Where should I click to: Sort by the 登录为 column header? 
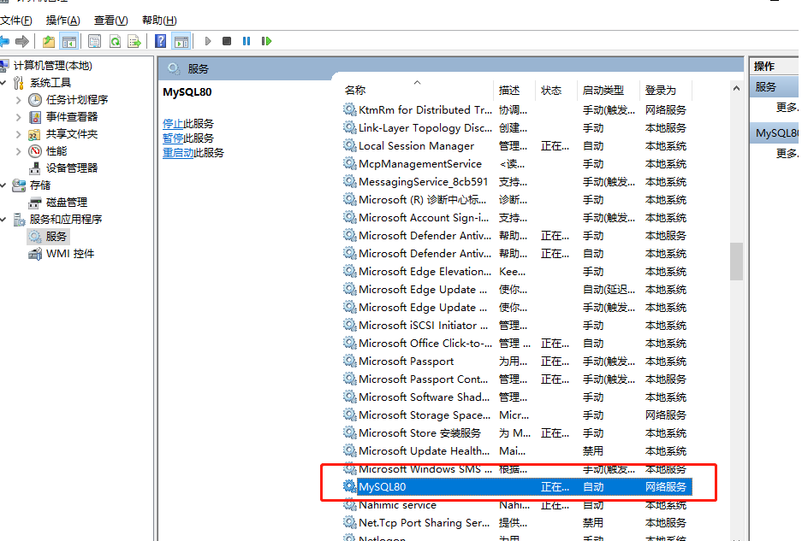665,91
